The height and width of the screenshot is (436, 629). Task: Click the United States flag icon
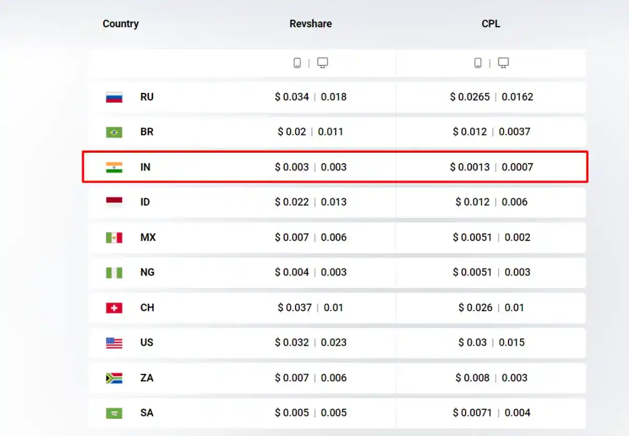(114, 343)
